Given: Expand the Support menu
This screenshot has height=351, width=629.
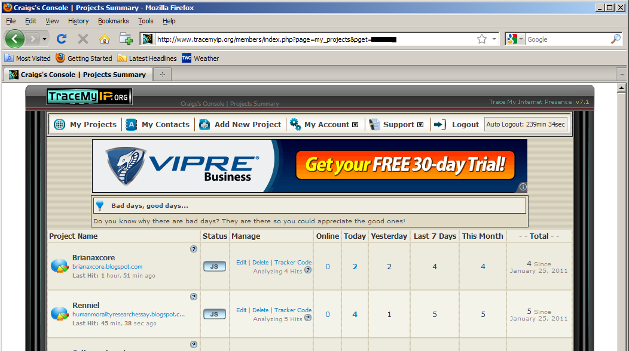Looking at the screenshot, I should click(x=396, y=124).
